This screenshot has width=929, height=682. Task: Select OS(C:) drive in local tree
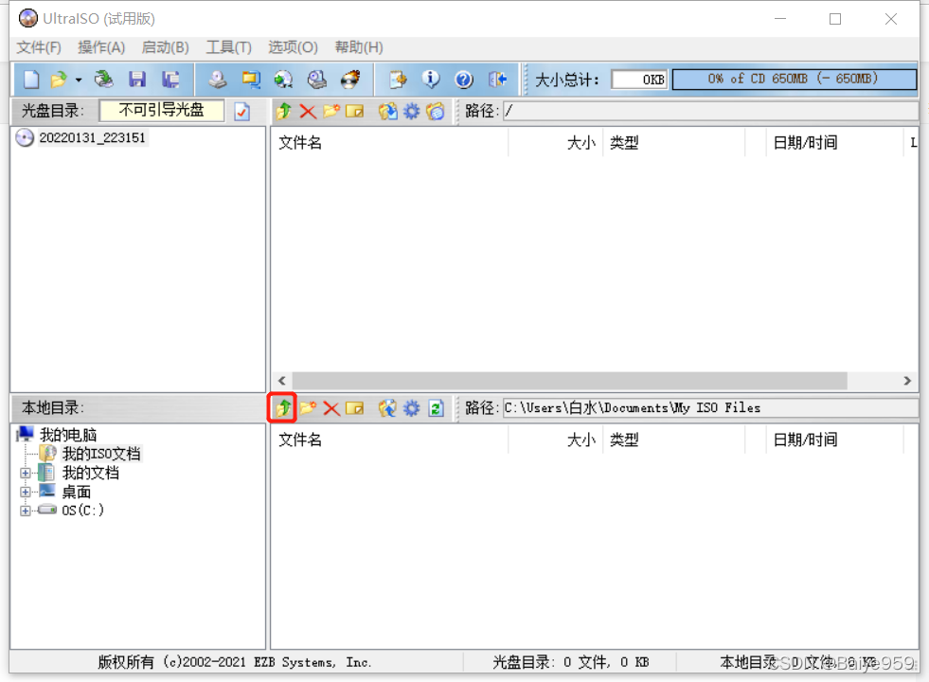click(83, 511)
